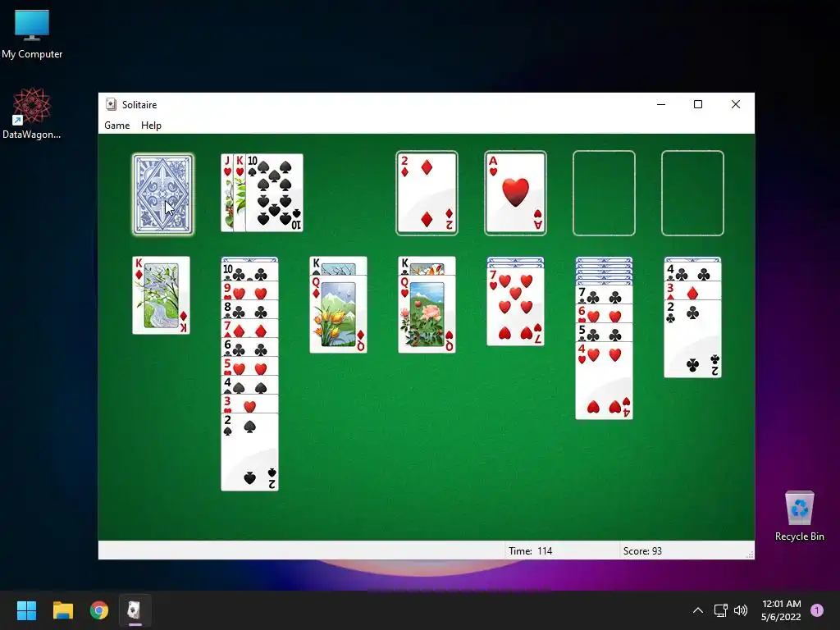Select the 8 of clubs in tableau

[249, 309]
